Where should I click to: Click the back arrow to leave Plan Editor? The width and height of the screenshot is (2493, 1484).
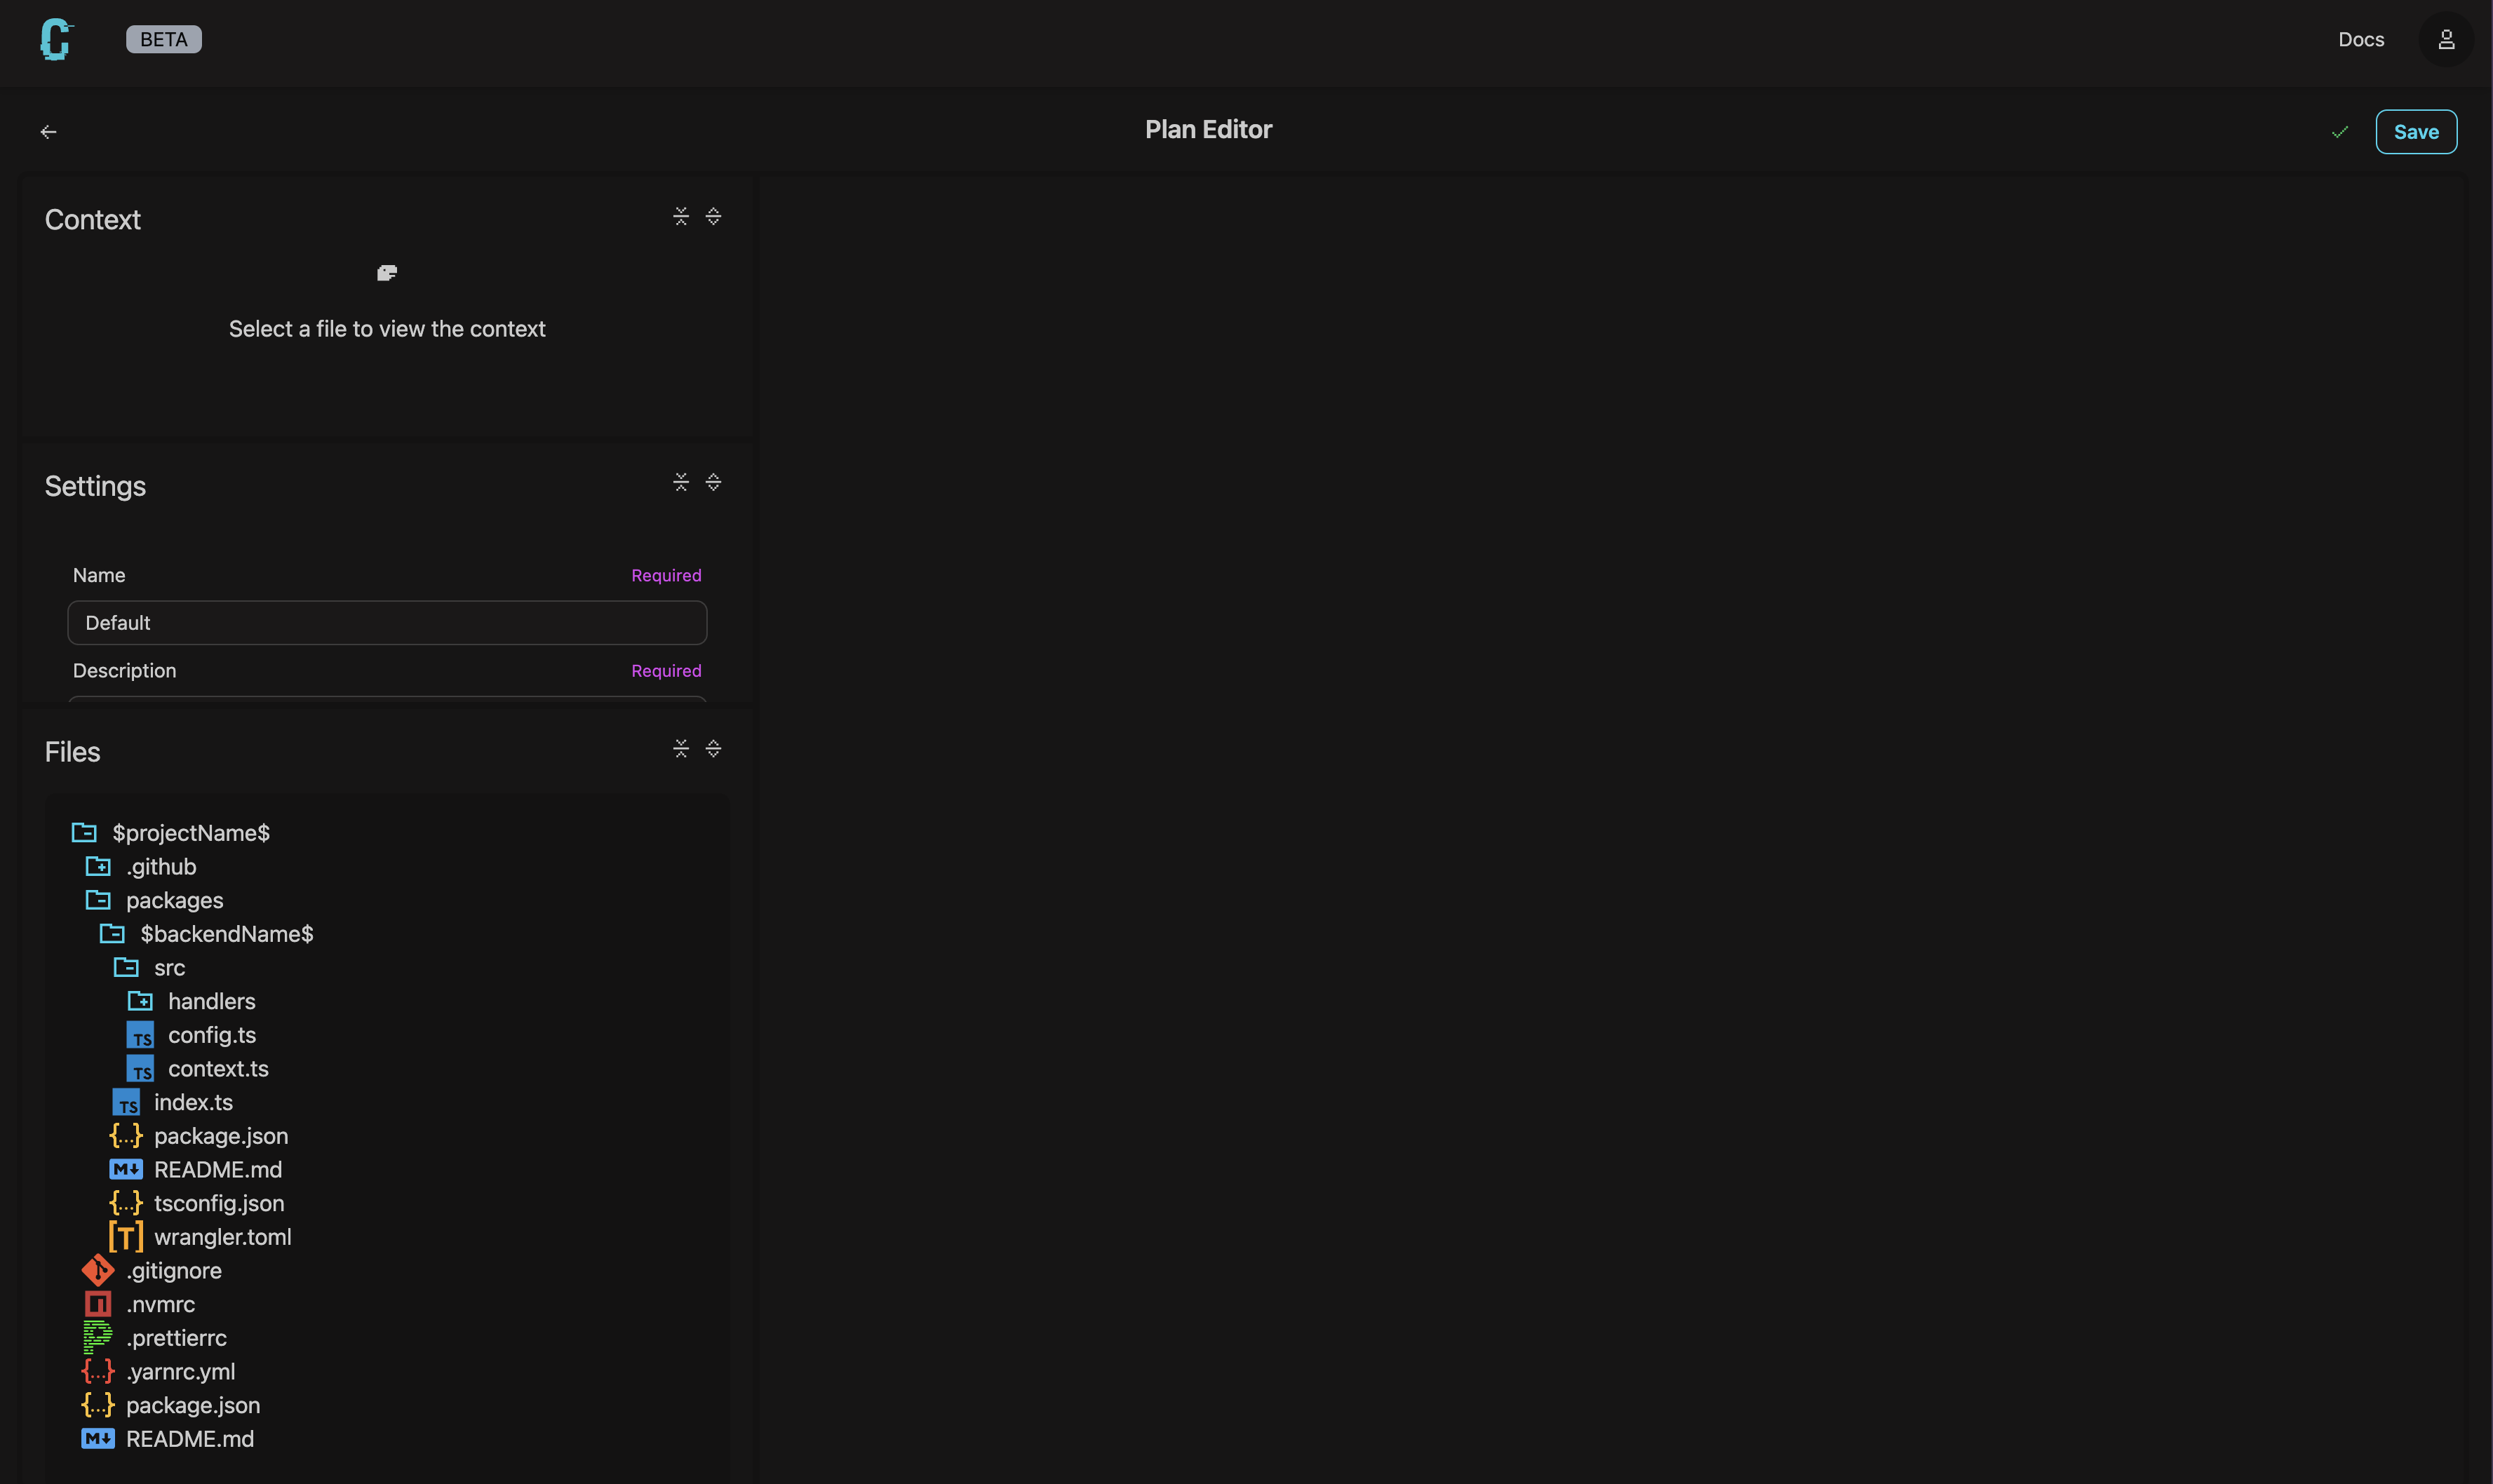pos(49,131)
